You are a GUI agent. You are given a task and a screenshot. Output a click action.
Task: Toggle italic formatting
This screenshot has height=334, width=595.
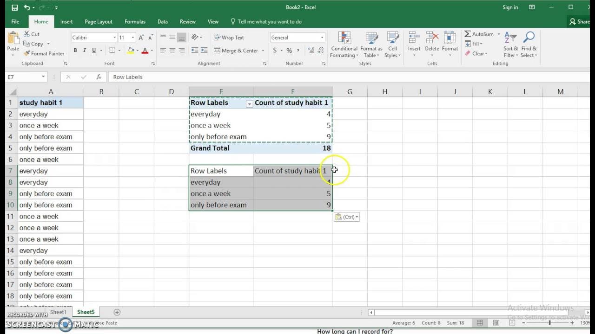click(85, 51)
